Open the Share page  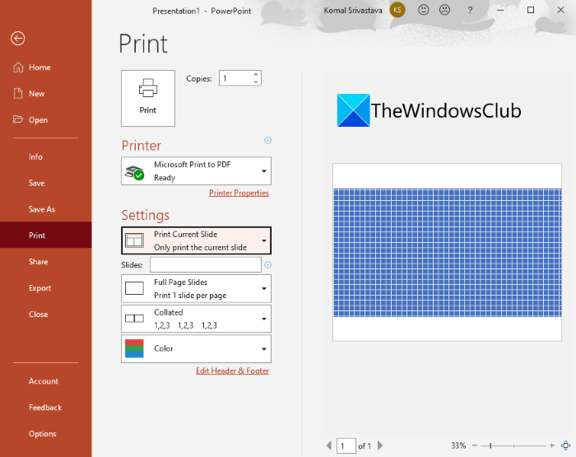[45, 261]
